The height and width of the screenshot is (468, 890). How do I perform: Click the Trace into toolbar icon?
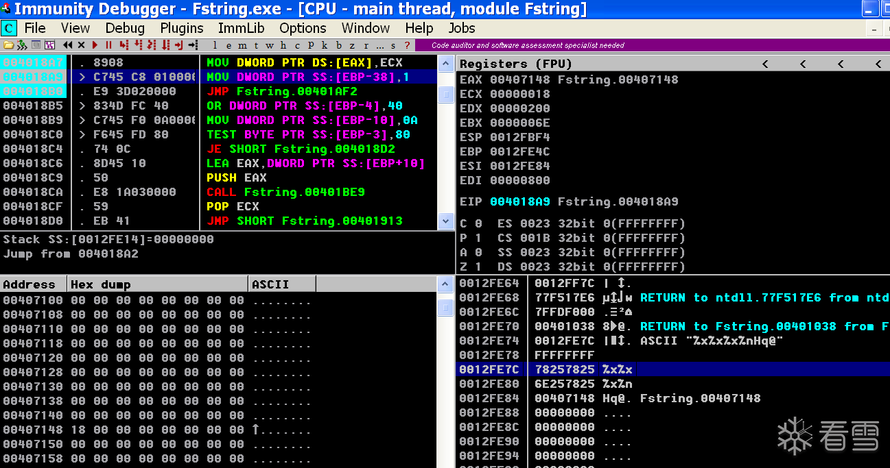[x=151, y=45]
